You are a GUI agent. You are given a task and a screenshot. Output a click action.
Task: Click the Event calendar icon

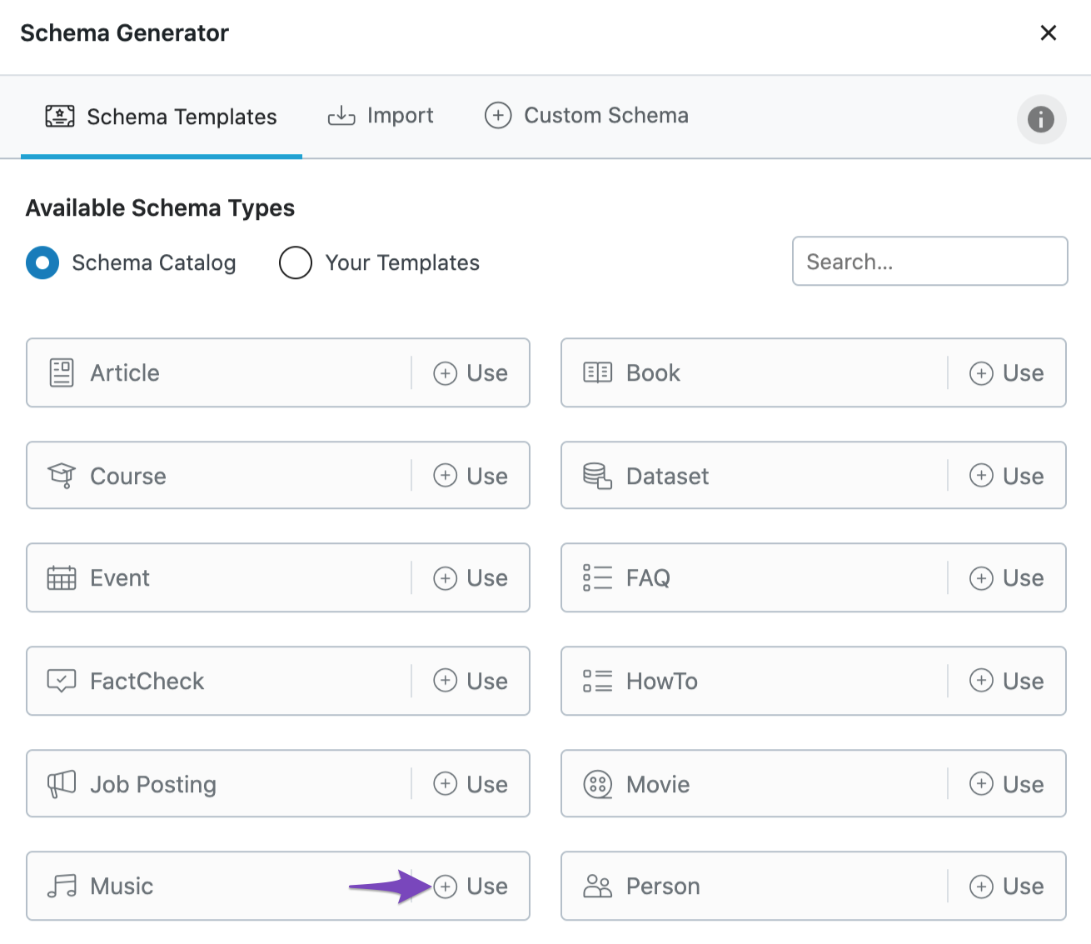(x=62, y=577)
